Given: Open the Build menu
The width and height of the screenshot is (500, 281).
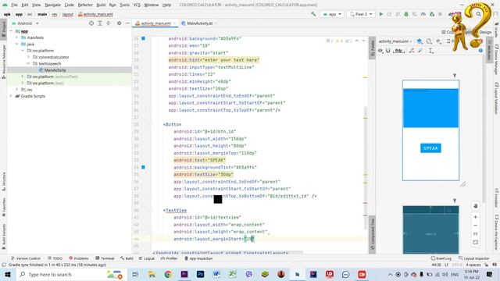Looking at the screenshot, I should point(101,5).
